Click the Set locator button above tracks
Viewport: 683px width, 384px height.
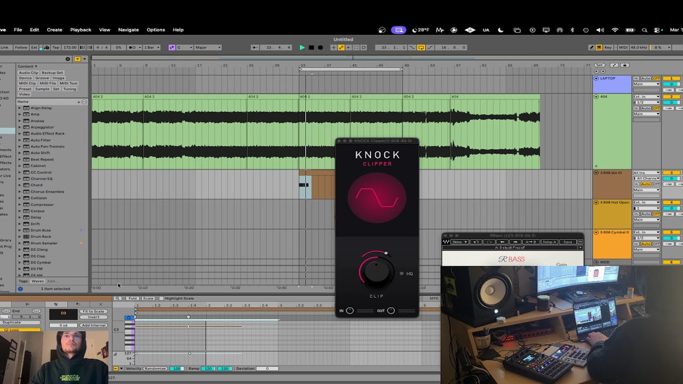tap(600, 65)
